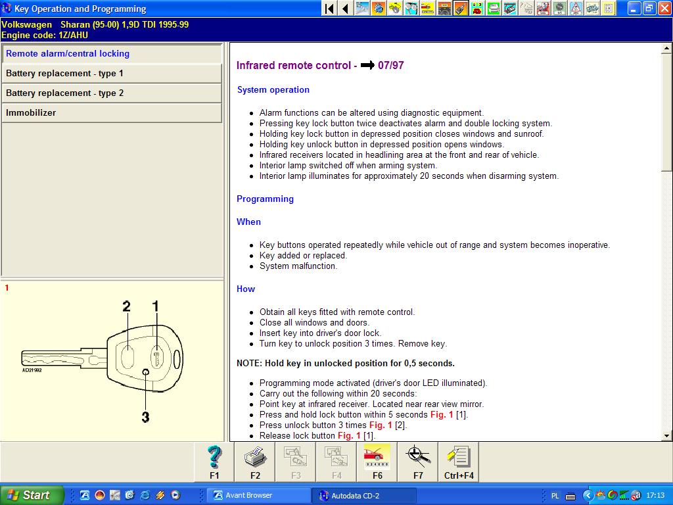The height and width of the screenshot is (505, 673).
Task: Follow the Fig. 1 link in the unlock button line
Action: [x=381, y=425]
